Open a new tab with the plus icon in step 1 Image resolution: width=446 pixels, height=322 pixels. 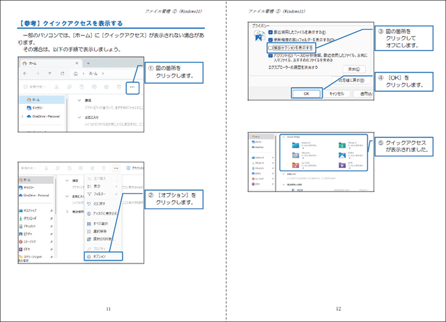click(x=89, y=63)
